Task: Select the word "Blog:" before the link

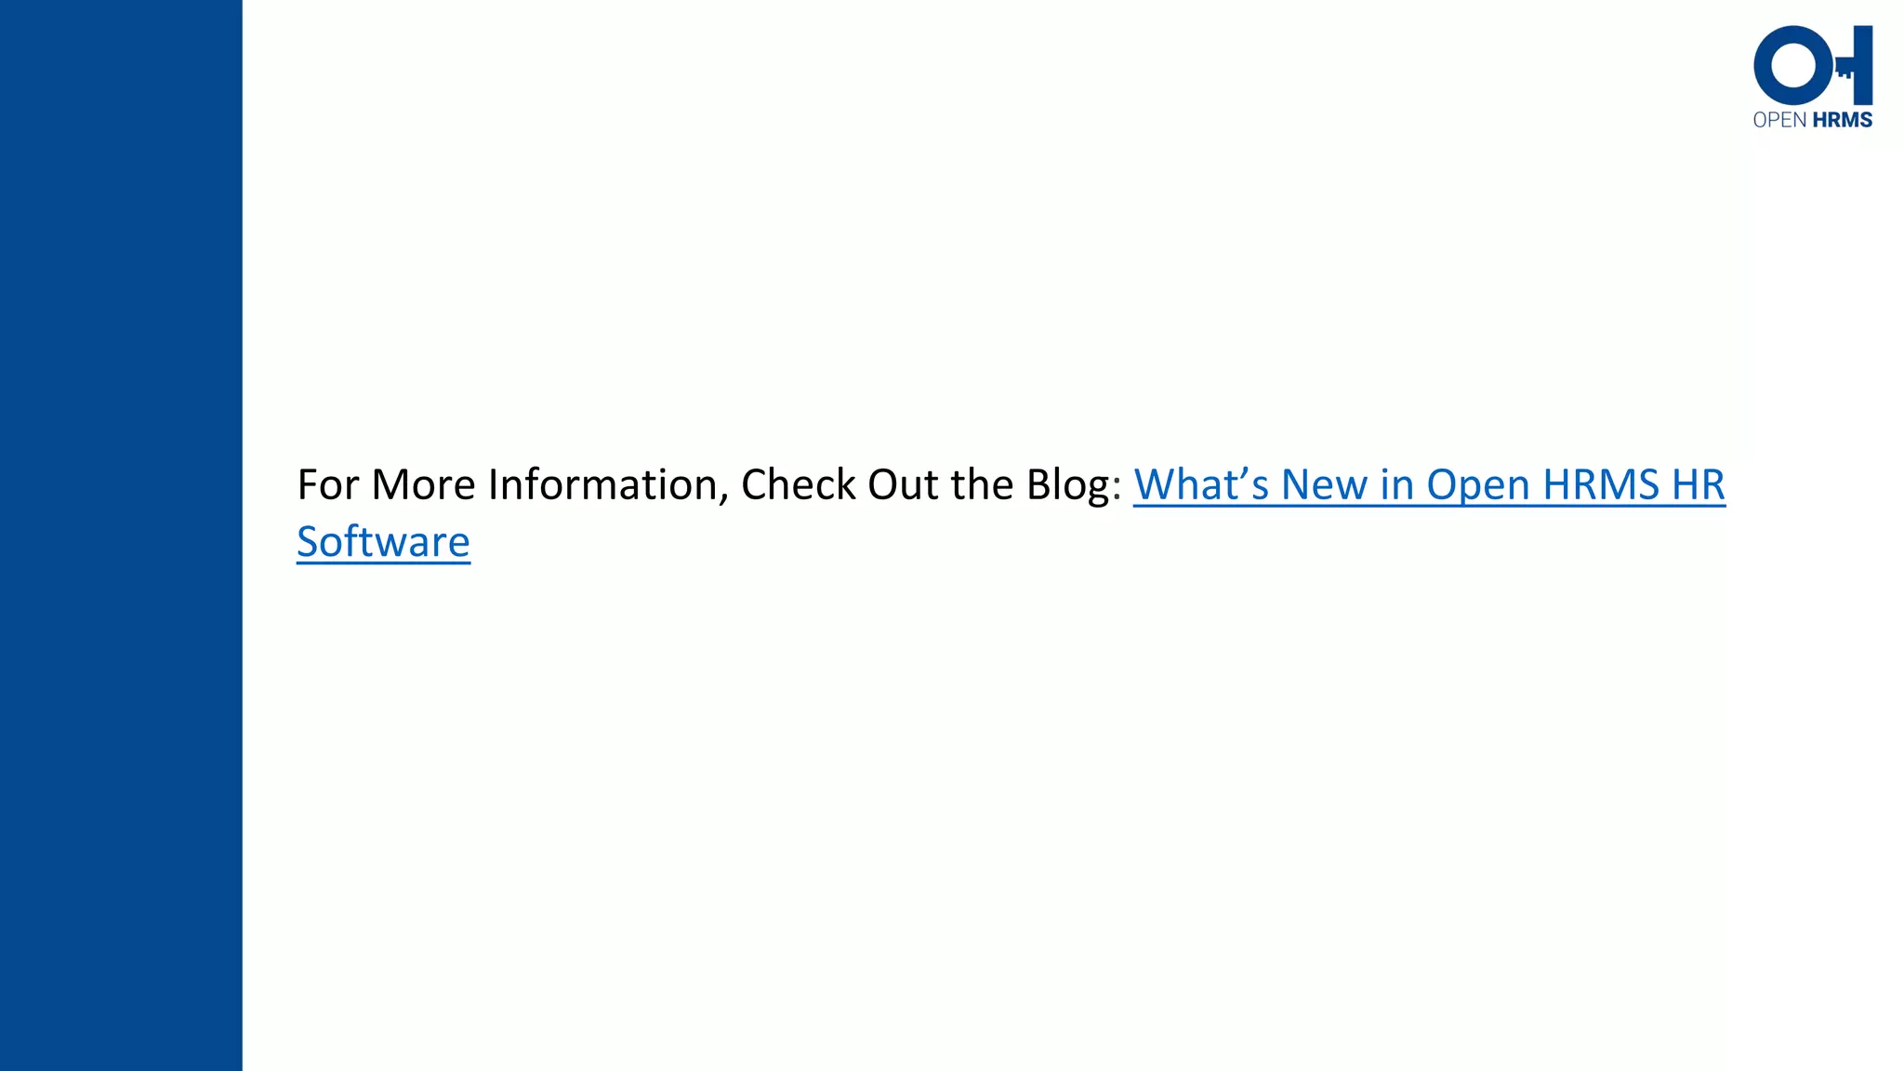Action: tap(1074, 485)
